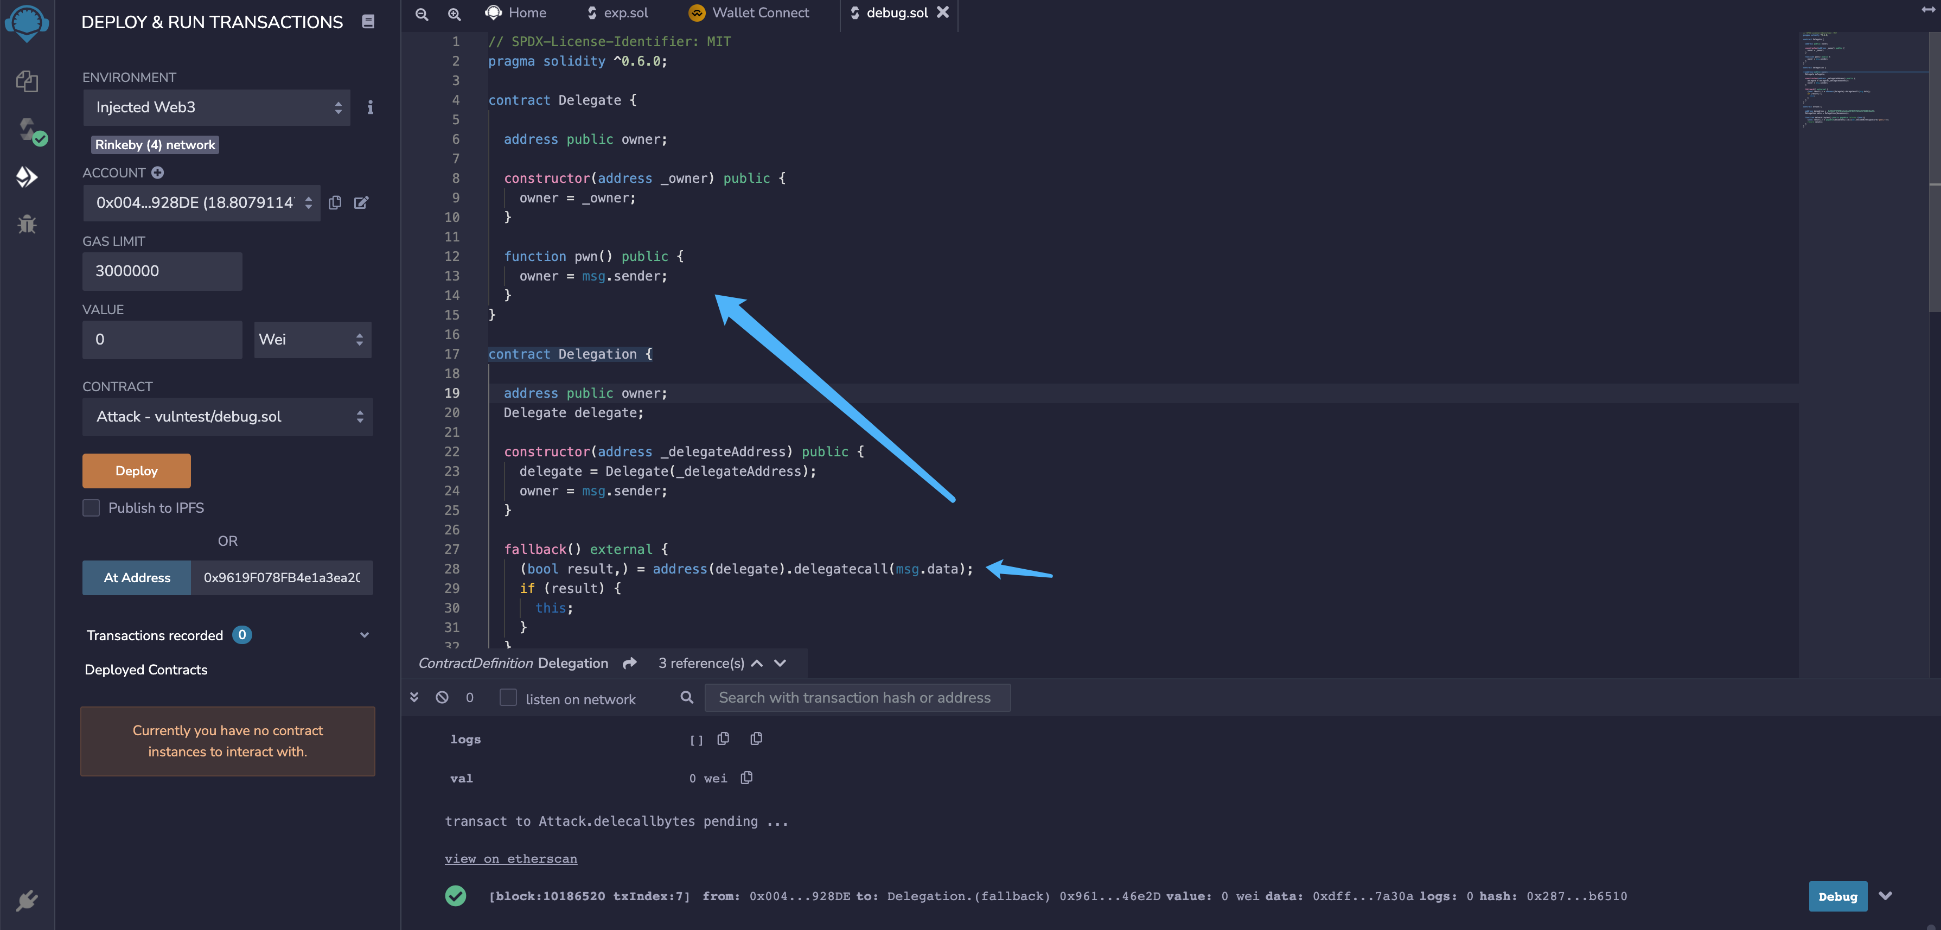Screen dimensions: 1941x930
Task: Open the Debugger bug icon in sidebar
Action: pyautogui.click(x=27, y=225)
